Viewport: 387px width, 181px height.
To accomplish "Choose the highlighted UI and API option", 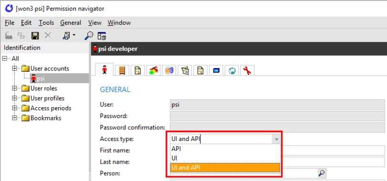I will [225, 168].
